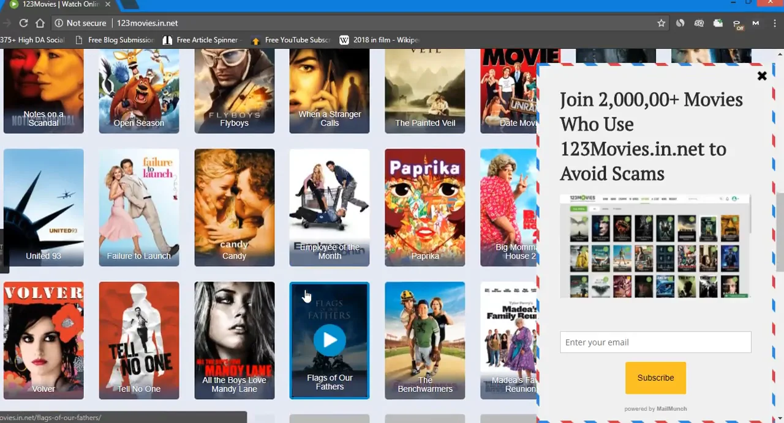Select the Failure to Launch poster
The width and height of the screenshot is (784, 423).
tap(139, 208)
